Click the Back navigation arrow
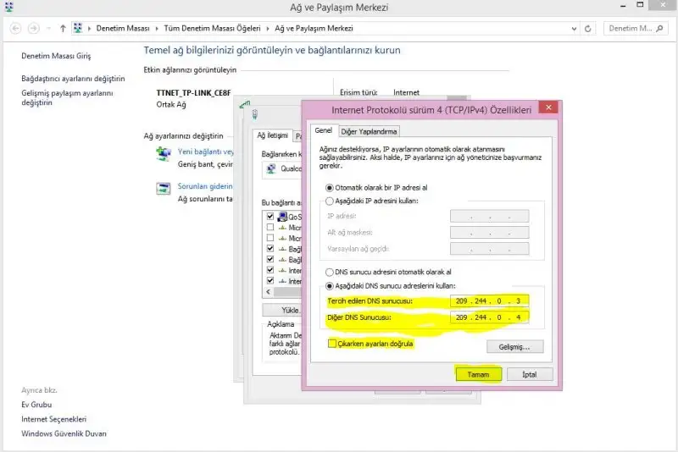Viewport: 678px width, 452px height. (15, 28)
